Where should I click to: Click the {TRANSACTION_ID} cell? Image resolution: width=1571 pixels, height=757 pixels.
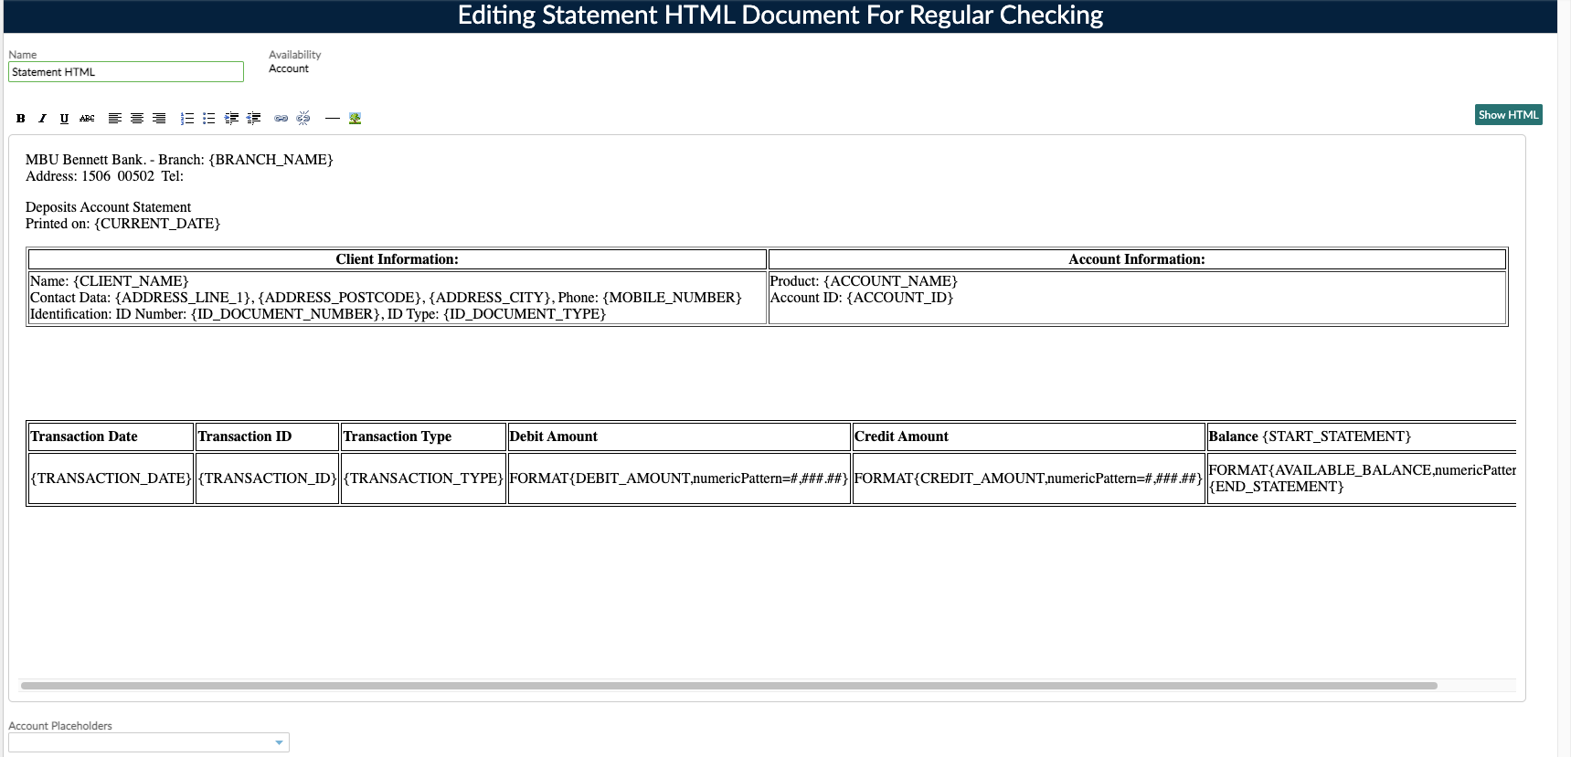click(267, 478)
